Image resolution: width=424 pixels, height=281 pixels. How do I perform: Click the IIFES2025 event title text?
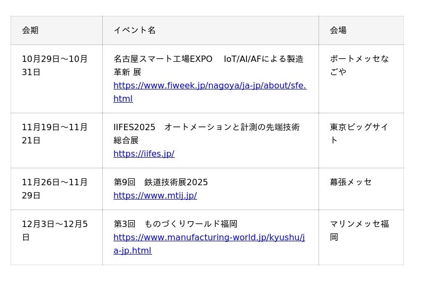click(x=134, y=127)
